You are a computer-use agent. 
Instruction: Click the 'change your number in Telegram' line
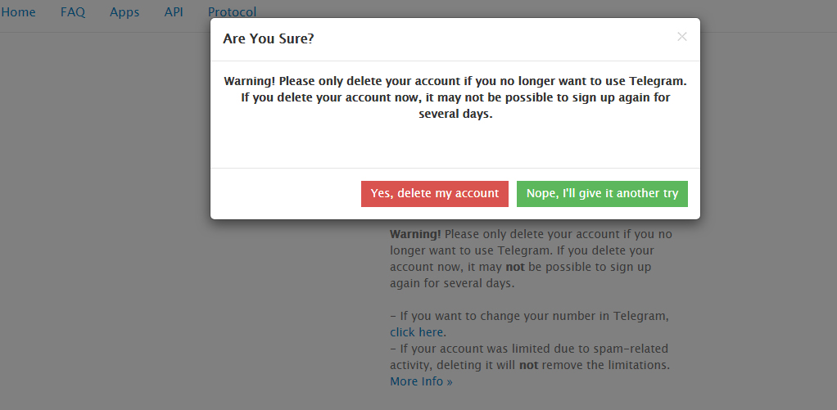tap(530, 316)
